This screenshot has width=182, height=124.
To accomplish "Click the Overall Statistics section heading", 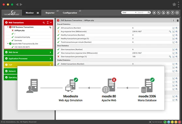I will pyautogui.click(x=64, y=24).
